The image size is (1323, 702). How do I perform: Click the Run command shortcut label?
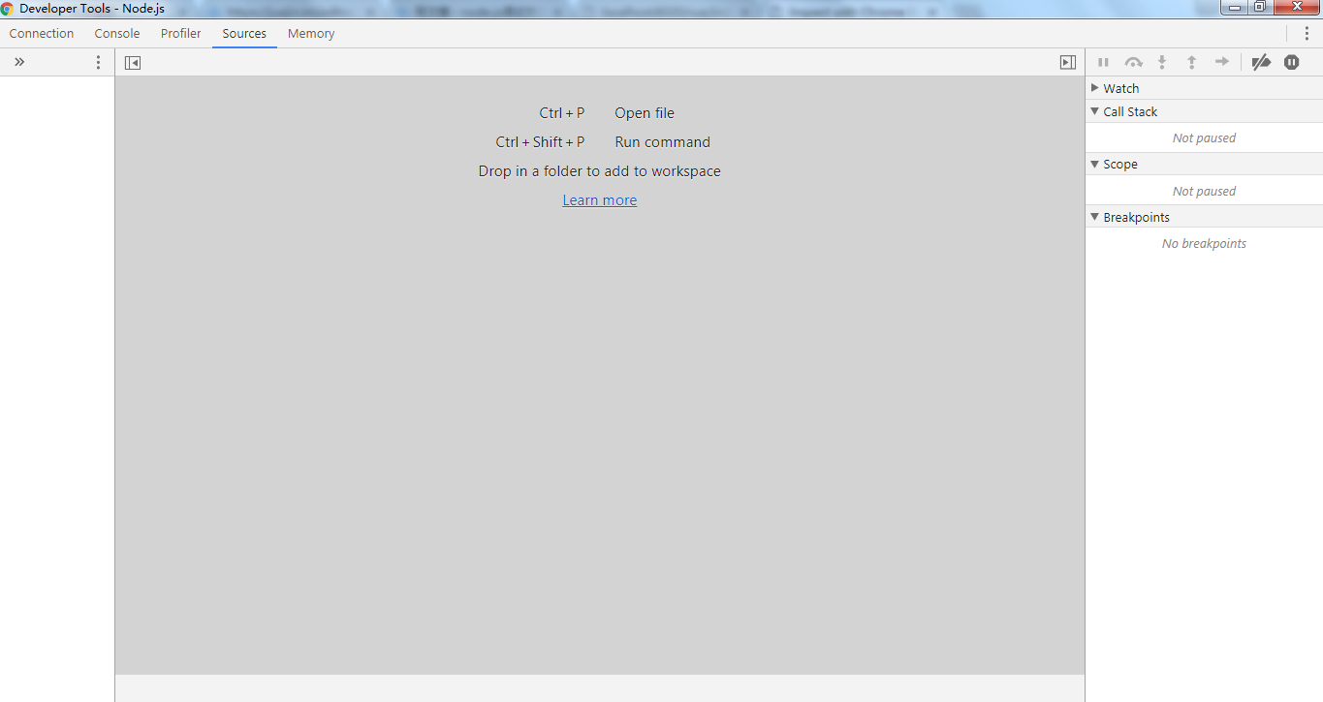[x=663, y=142]
